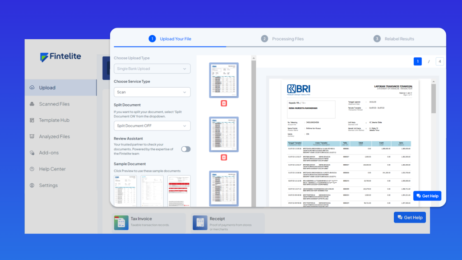Click the Analyzed Files sidebar icon
The image size is (462, 260).
[32, 136]
